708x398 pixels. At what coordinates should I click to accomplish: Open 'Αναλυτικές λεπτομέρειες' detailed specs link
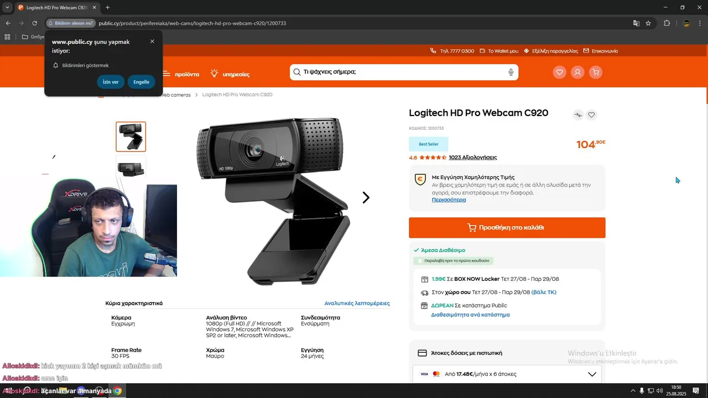357,303
